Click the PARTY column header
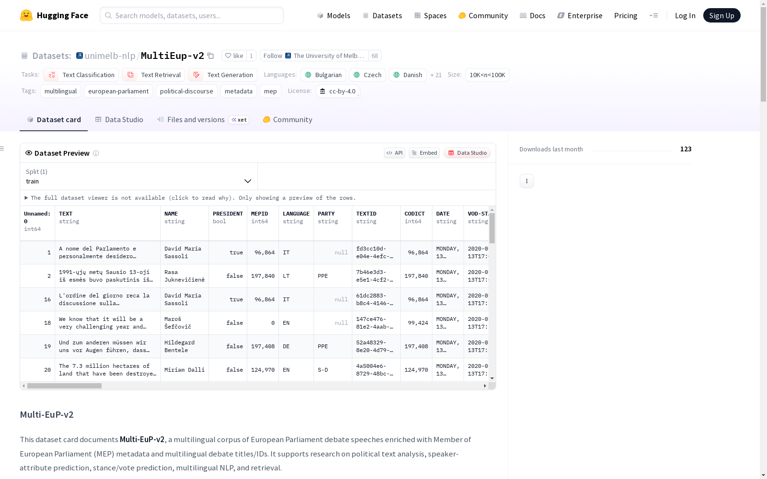This screenshot has width=767, height=479. (333, 223)
